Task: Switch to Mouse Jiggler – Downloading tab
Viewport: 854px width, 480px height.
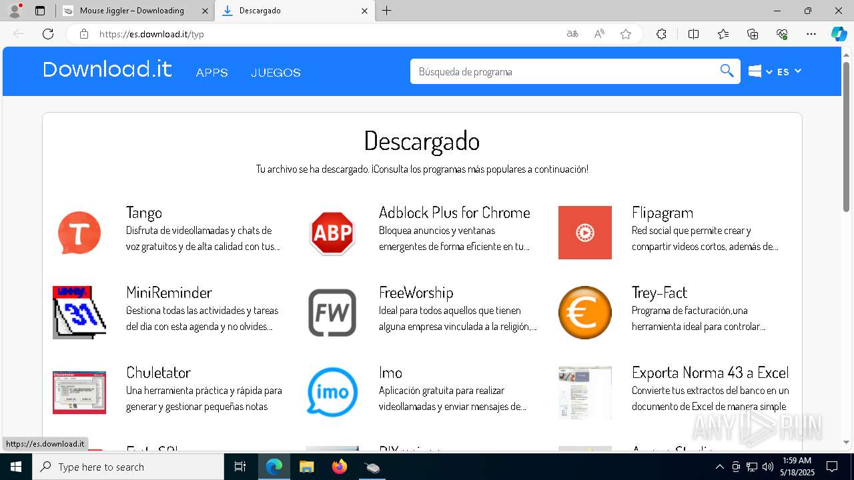Action: point(132,11)
